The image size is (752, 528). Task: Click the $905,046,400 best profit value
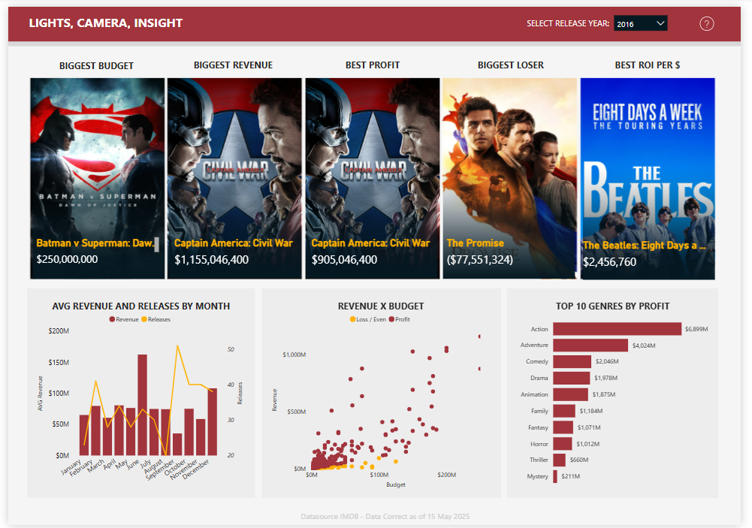[x=345, y=260]
